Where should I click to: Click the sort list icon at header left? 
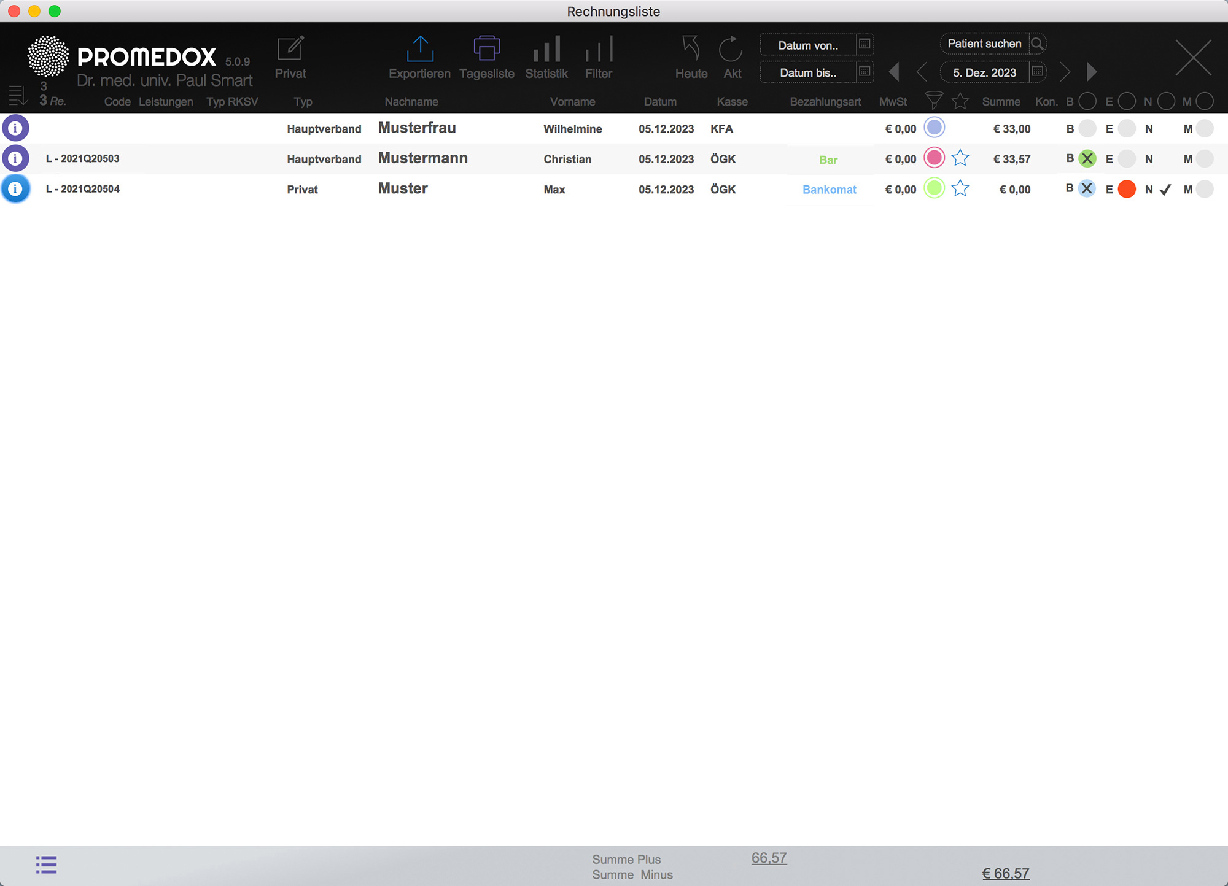click(18, 96)
